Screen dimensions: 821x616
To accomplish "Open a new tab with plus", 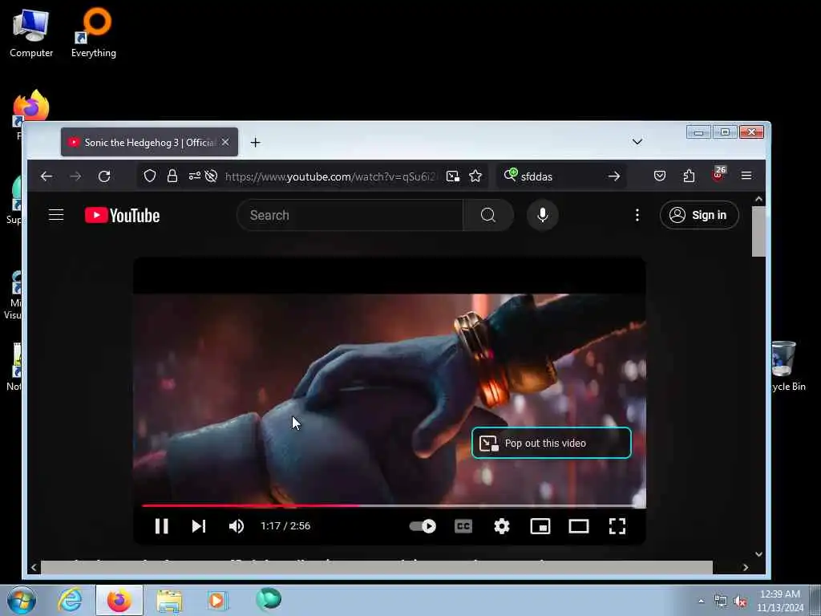I will click(255, 143).
